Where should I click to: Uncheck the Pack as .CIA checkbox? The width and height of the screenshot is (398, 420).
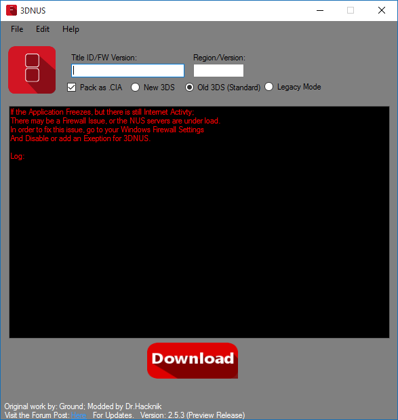(x=71, y=88)
